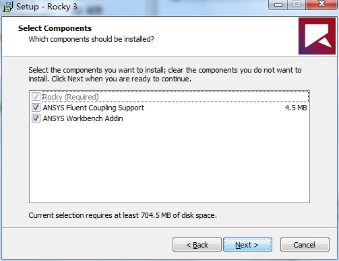Viewport: 339px width, 261px height.
Task: Close the Setup - Rocky 3 window
Action: (x=321, y=4)
